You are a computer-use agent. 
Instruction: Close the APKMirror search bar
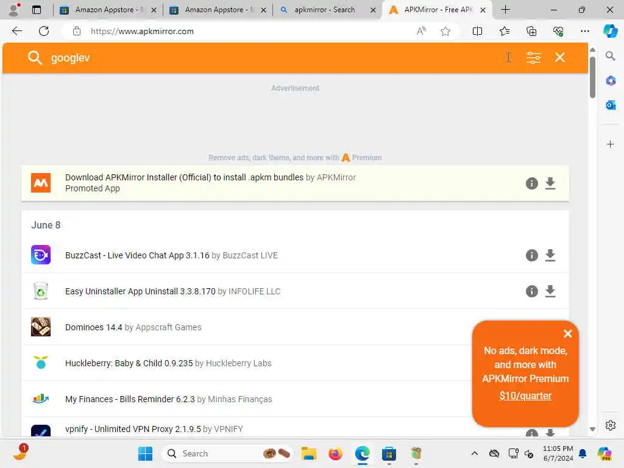(x=560, y=57)
